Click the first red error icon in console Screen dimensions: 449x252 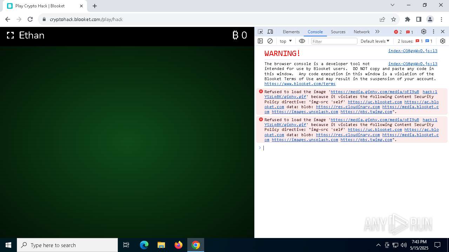pos(261,91)
